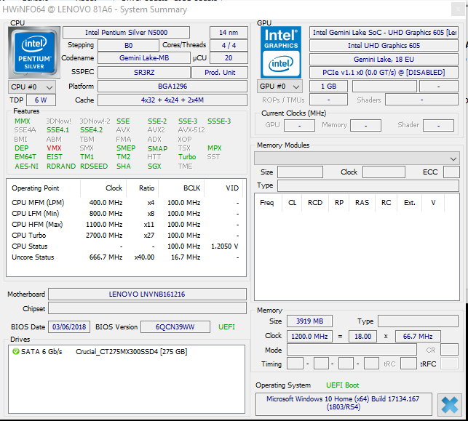468x421 pixels.
Task: Click the memory clock 1200.0 MHz field
Action: point(309,337)
